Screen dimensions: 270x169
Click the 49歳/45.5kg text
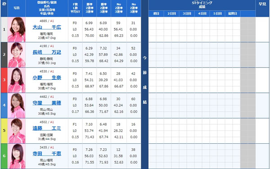click(47, 164)
